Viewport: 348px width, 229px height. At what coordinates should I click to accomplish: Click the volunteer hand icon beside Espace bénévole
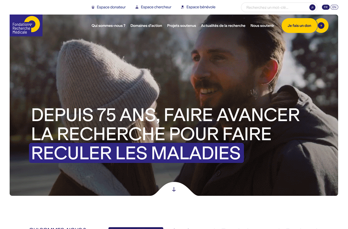pyautogui.click(x=182, y=7)
